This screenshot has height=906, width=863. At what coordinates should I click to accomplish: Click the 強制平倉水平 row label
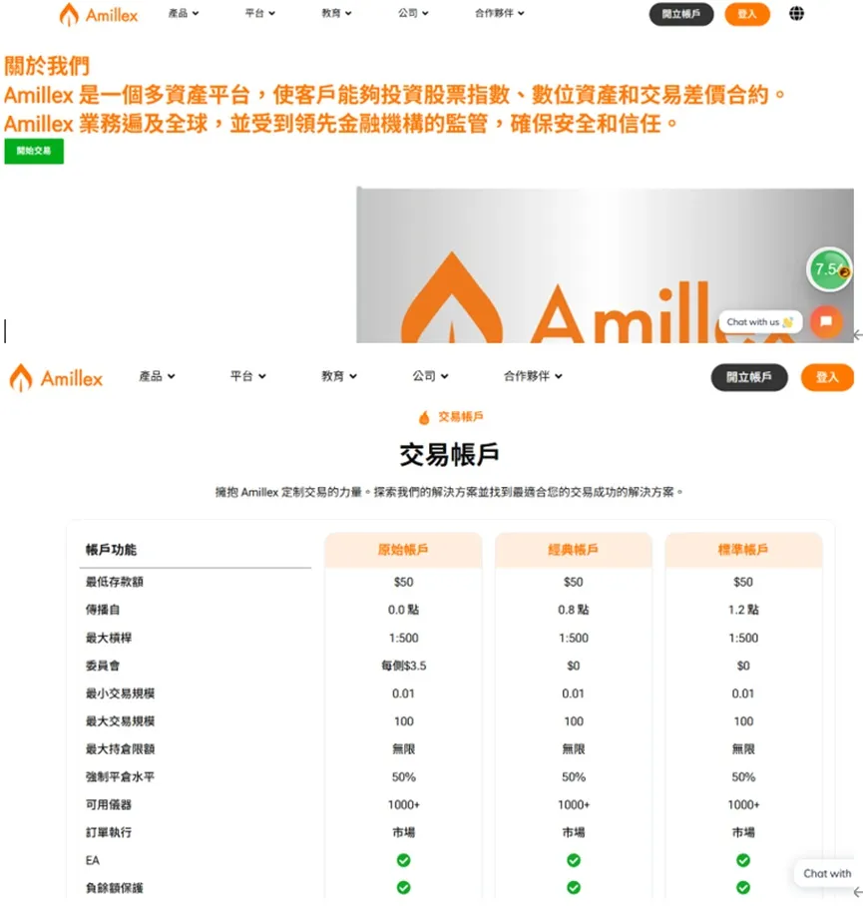(120, 776)
